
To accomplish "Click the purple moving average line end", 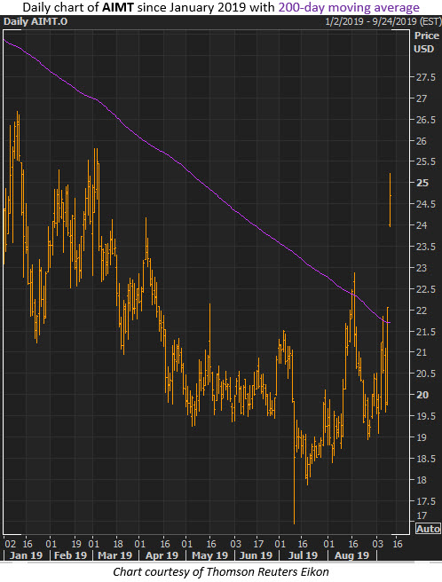I will click(x=390, y=323).
